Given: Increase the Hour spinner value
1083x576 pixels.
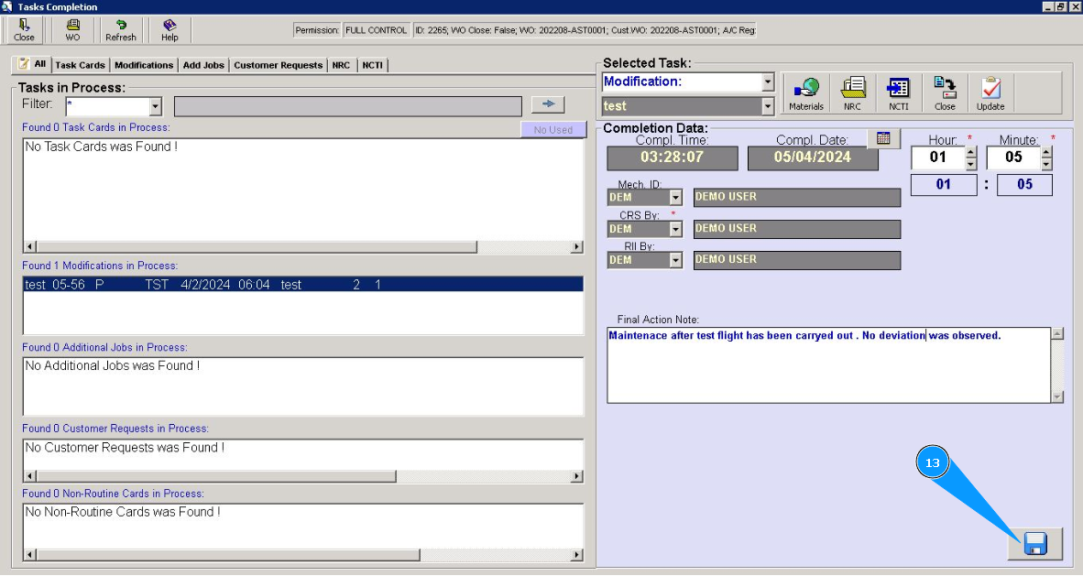Looking at the screenshot, I should pyautogui.click(x=971, y=153).
